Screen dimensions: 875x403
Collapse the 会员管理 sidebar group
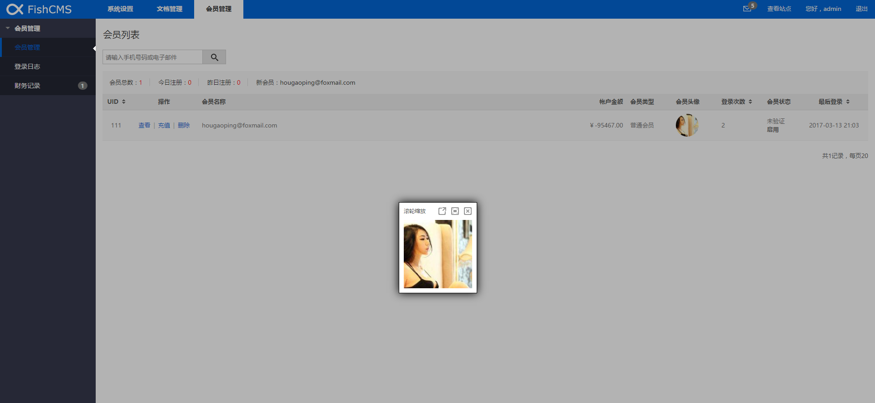coord(27,28)
